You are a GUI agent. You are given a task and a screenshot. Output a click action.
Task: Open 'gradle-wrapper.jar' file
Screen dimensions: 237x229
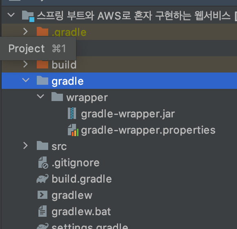(128, 114)
